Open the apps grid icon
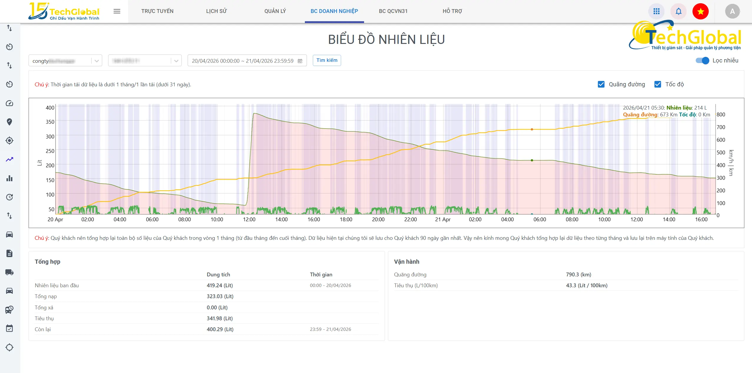Screen dimensions: 752x373 (x=656, y=11)
